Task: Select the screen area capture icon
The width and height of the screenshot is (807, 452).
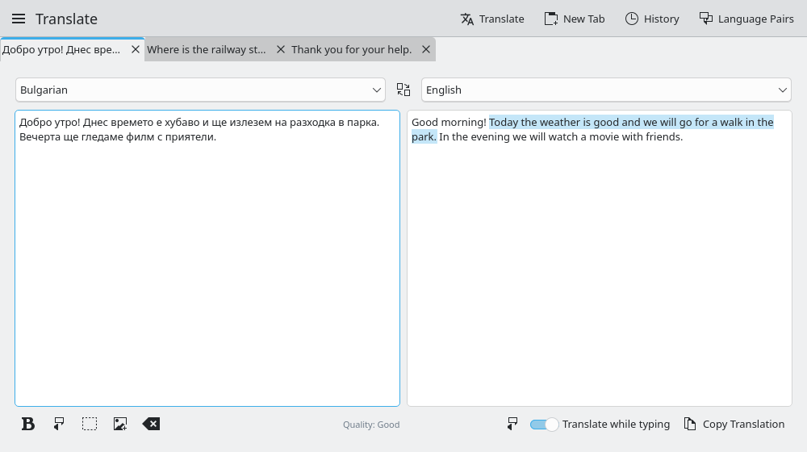Action: (x=90, y=424)
